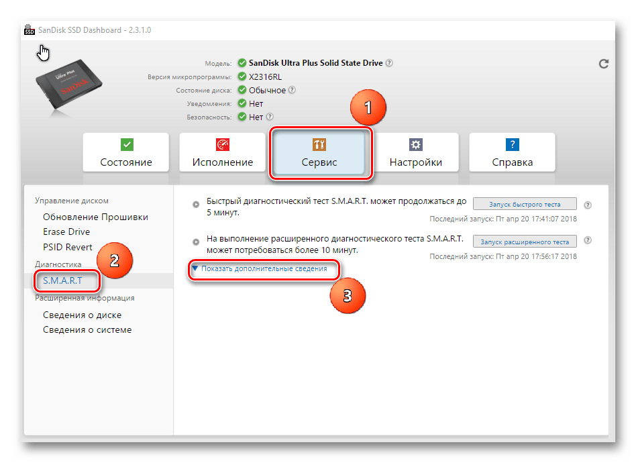Open Сведения о диске
This screenshot has width=636, height=463.
[x=83, y=315]
